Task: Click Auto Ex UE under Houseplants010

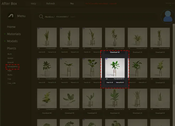Action: tap(110, 82)
